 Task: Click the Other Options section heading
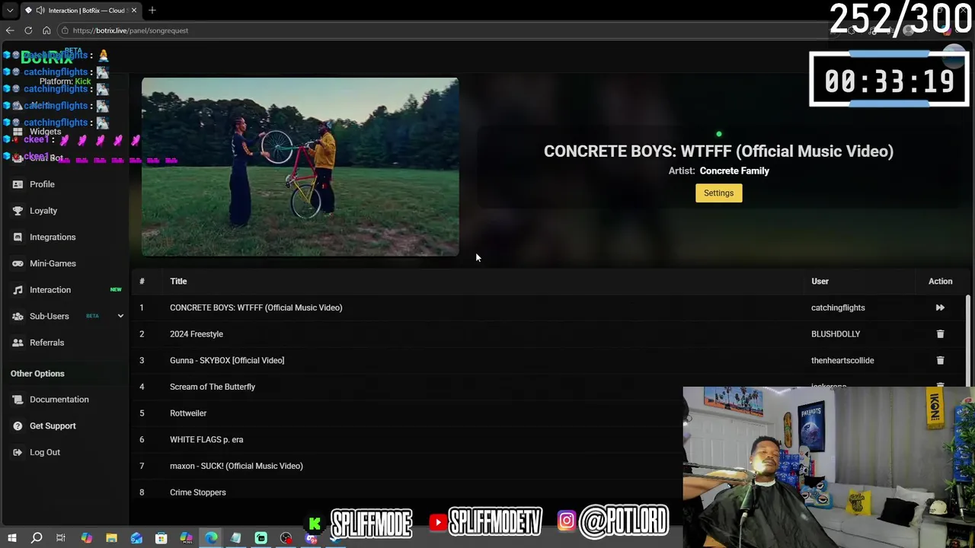(x=37, y=374)
